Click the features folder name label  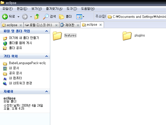pyautogui.click(x=70, y=35)
